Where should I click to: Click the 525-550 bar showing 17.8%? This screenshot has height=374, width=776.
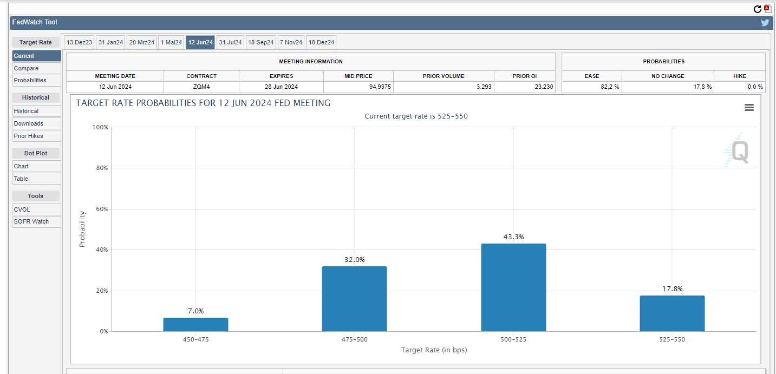click(672, 313)
